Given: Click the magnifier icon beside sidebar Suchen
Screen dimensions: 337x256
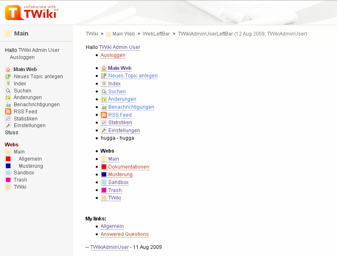Looking at the screenshot, I should click(8, 91).
